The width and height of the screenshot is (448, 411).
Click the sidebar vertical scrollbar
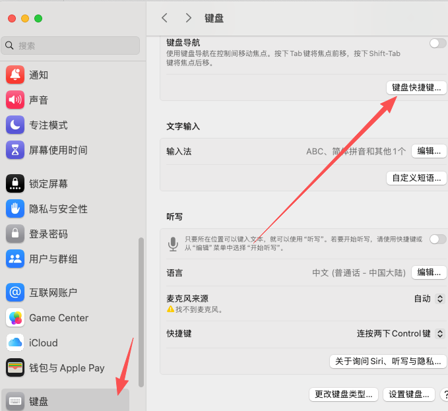[x=141, y=310]
